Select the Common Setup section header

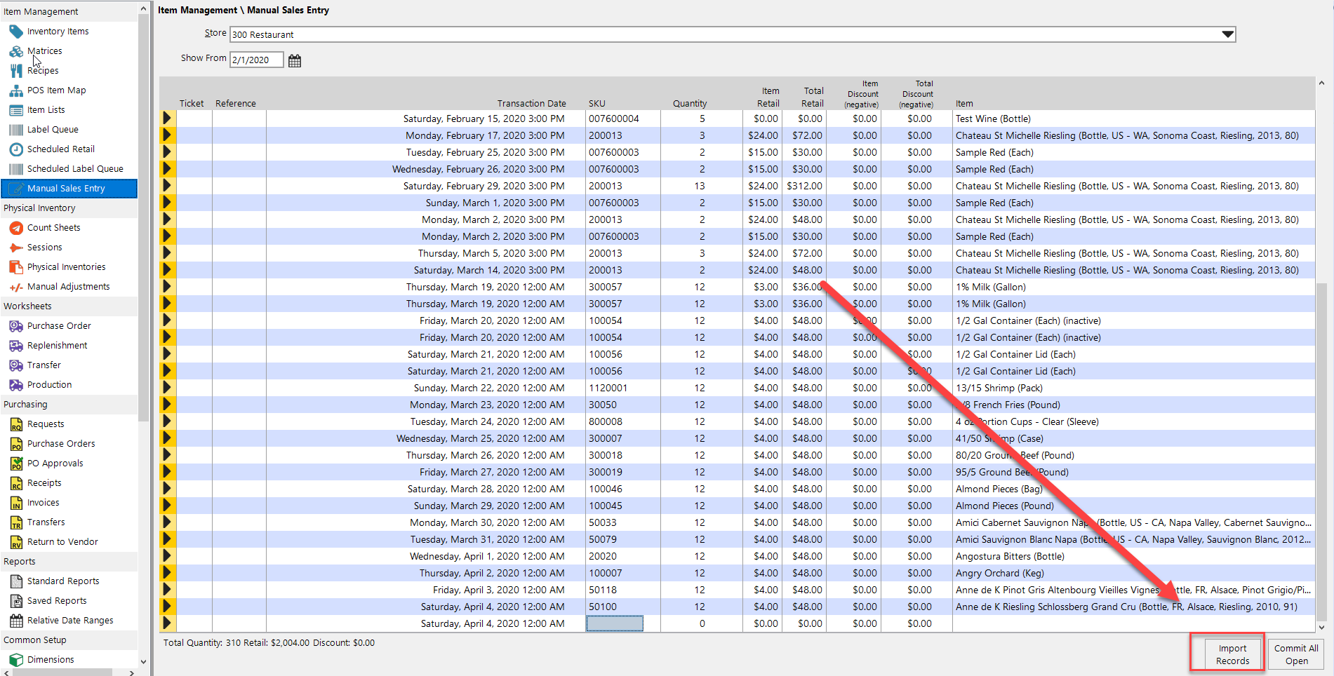pos(69,640)
